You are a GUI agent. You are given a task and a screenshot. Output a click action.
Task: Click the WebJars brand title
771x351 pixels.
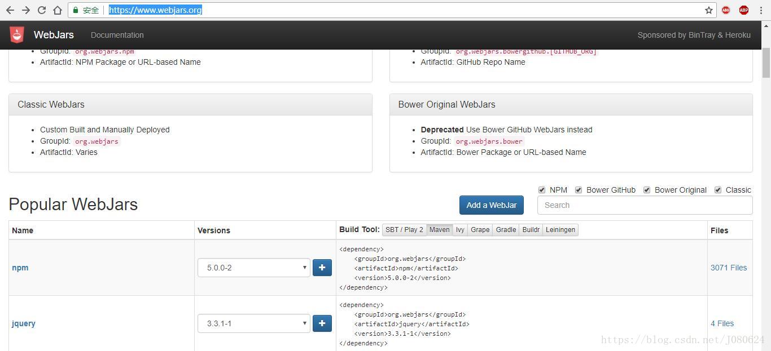(54, 35)
